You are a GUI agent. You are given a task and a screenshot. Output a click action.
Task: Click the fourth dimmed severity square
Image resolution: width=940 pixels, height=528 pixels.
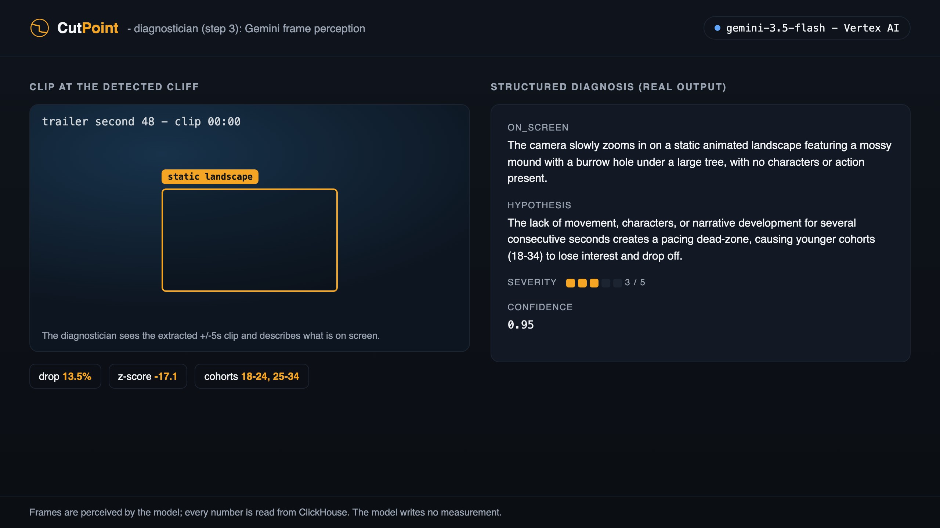[x=605, y=283]
